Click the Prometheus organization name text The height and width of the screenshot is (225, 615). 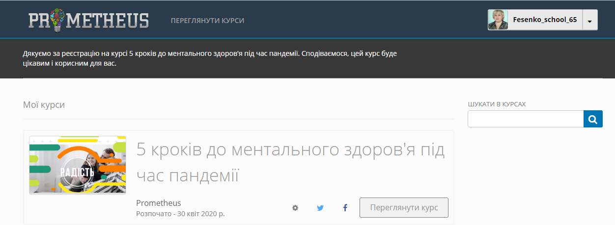(159, 203)
